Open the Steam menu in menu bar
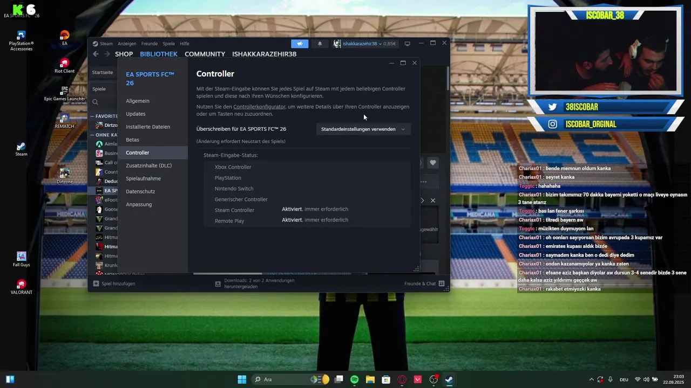691x388 pixels. (x=106, y=44)
